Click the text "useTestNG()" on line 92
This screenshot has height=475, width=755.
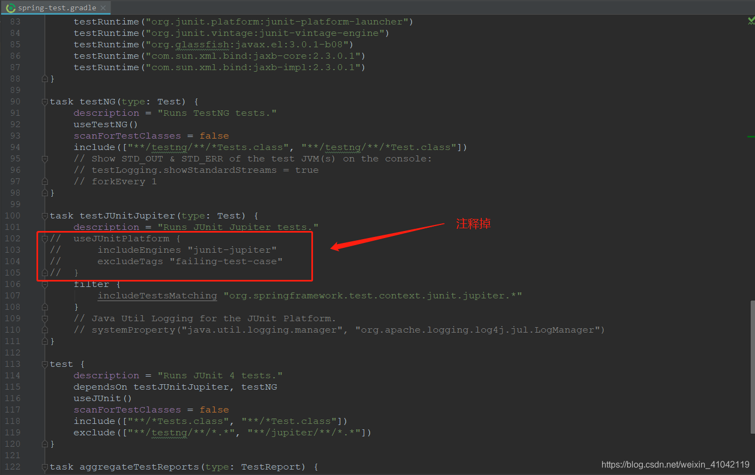pos(106,124)
